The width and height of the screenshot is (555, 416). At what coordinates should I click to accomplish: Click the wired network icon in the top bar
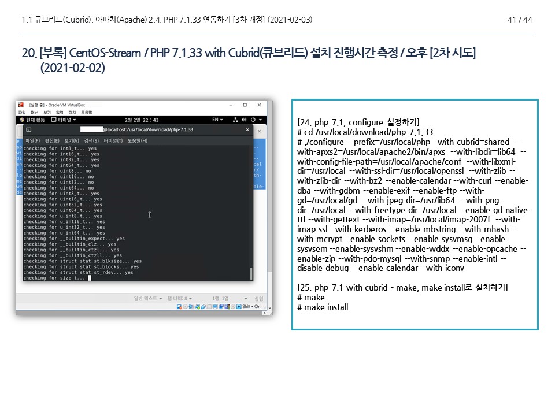[x=235, y=120]
